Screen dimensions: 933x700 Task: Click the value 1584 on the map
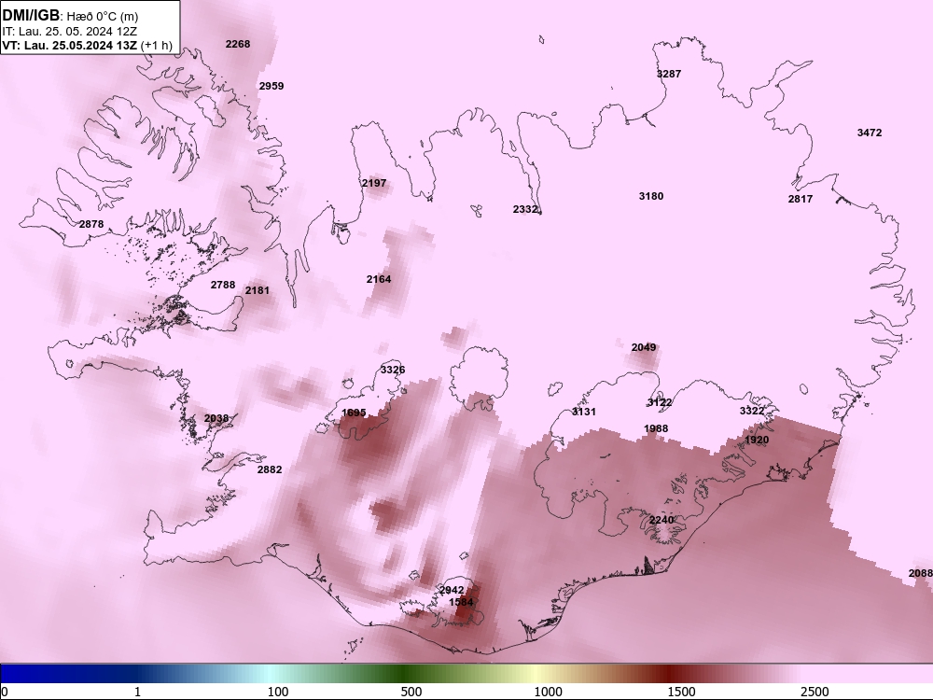(461, 602)
